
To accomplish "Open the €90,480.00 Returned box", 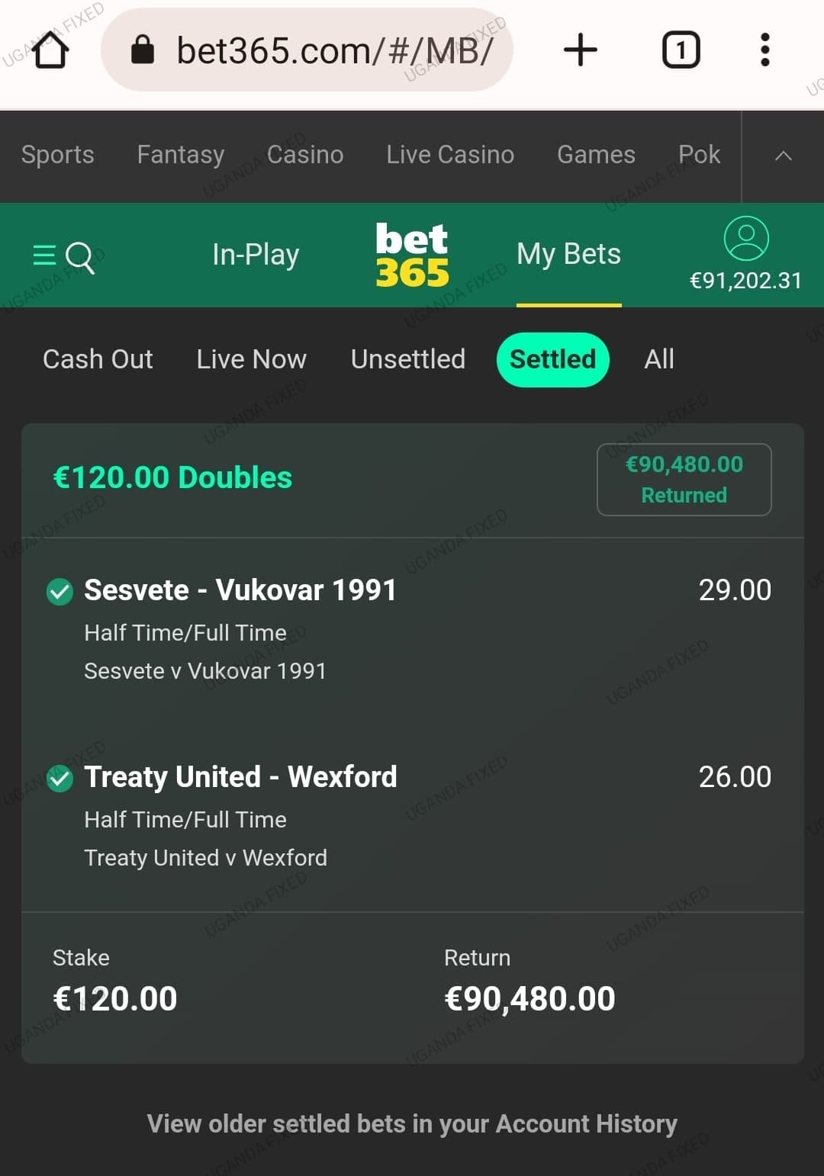I will 684,480.
